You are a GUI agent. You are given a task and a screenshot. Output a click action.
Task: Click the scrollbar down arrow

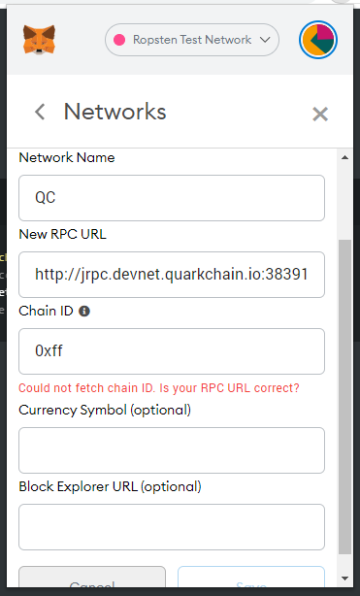(x=344, y=579)
